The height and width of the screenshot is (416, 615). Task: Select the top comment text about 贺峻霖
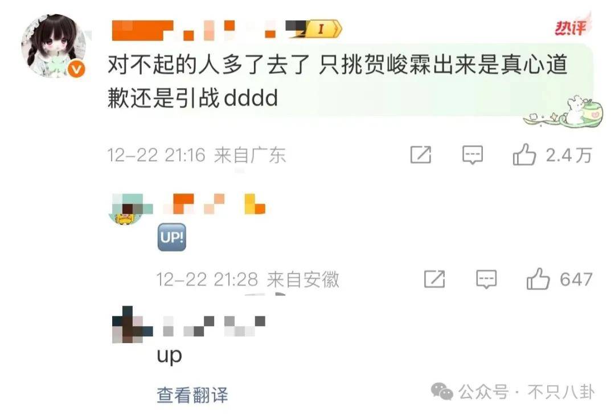[x=337, y=81]
